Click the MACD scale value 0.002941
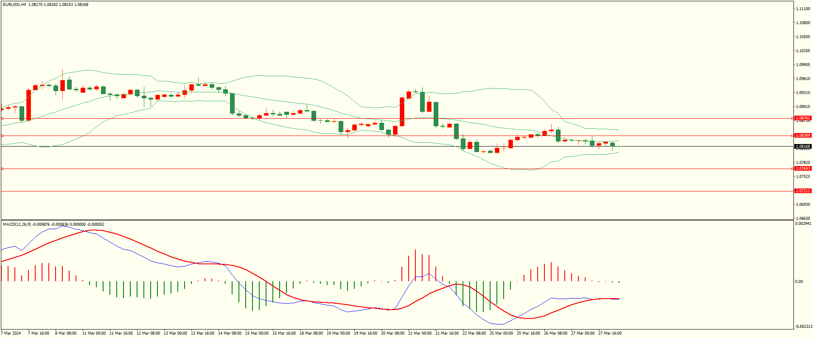Screen dimensions: 813x338 click(803, 224)
